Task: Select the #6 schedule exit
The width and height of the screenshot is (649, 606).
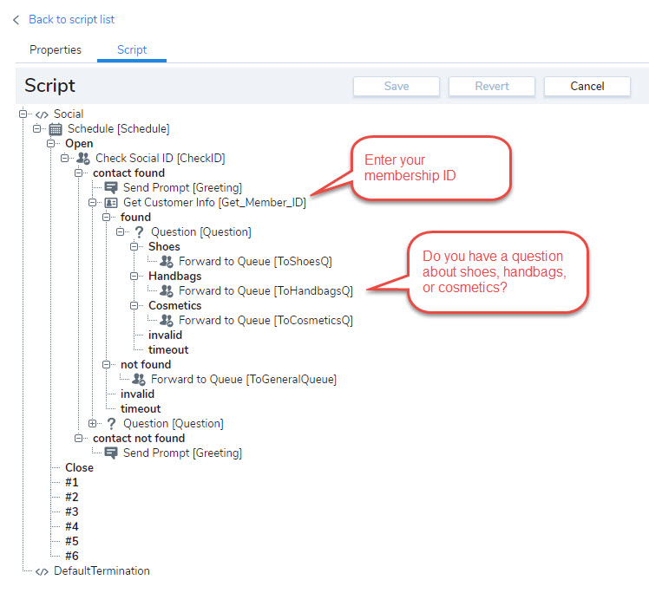Action: [x=72, y=556]
